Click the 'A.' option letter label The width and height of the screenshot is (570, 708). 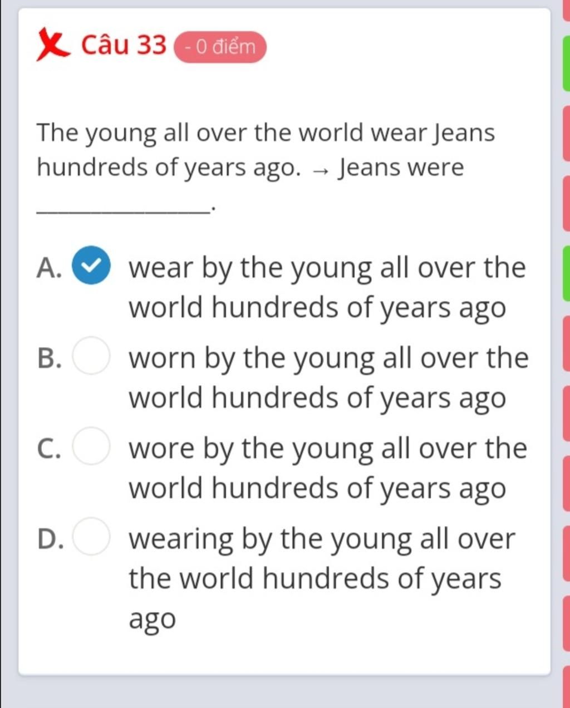(x=50, y=267)
